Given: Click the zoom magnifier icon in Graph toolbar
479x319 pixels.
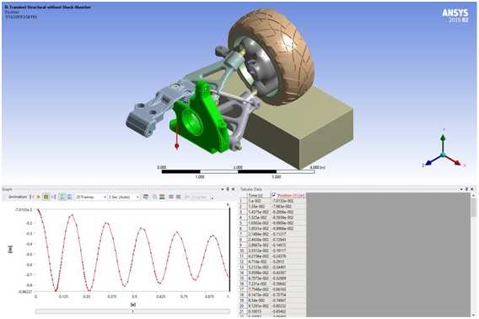Looking at the screenshot, I should coord(155,197).
